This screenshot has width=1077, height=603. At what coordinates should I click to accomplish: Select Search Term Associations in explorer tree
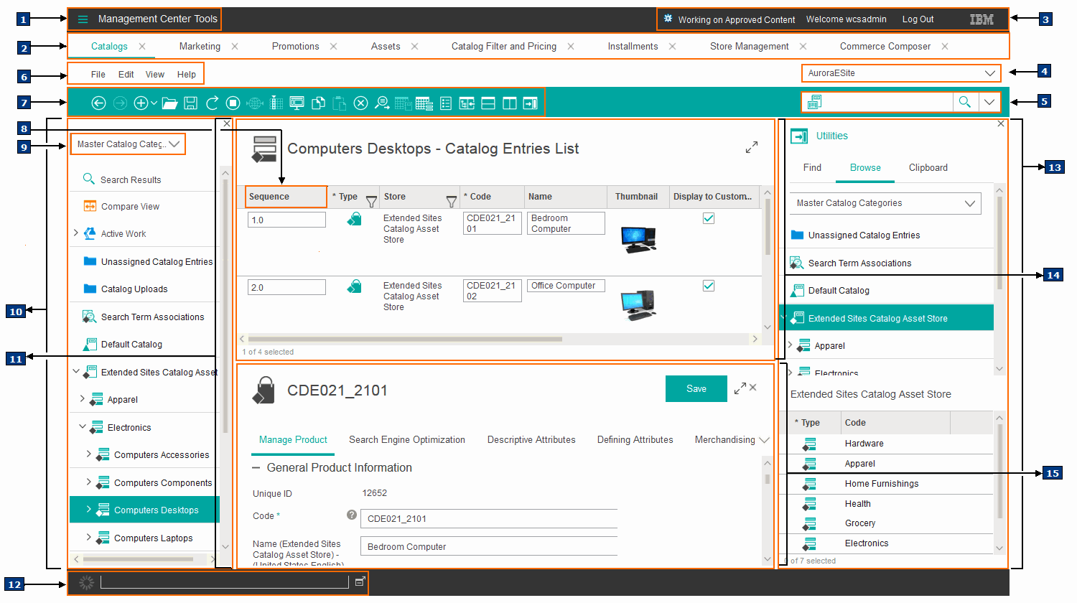point(152,317)
